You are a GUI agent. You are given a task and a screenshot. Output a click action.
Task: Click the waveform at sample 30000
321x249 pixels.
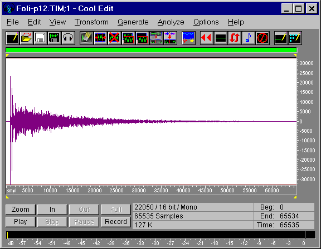139,122
